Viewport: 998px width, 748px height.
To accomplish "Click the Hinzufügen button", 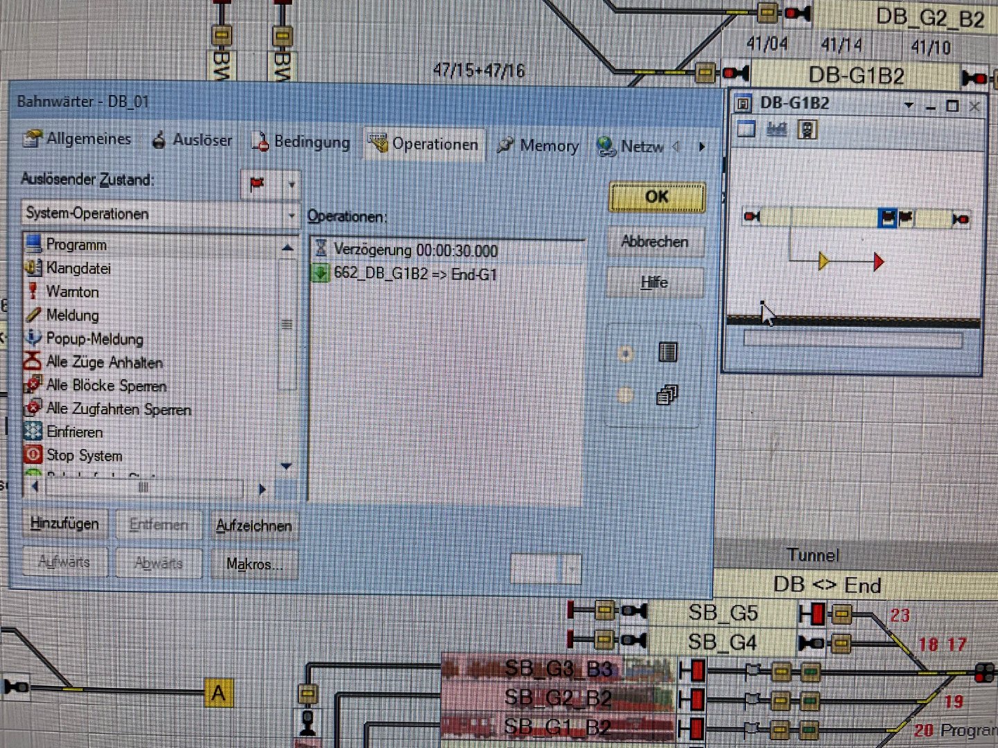I will coord(64,524).
